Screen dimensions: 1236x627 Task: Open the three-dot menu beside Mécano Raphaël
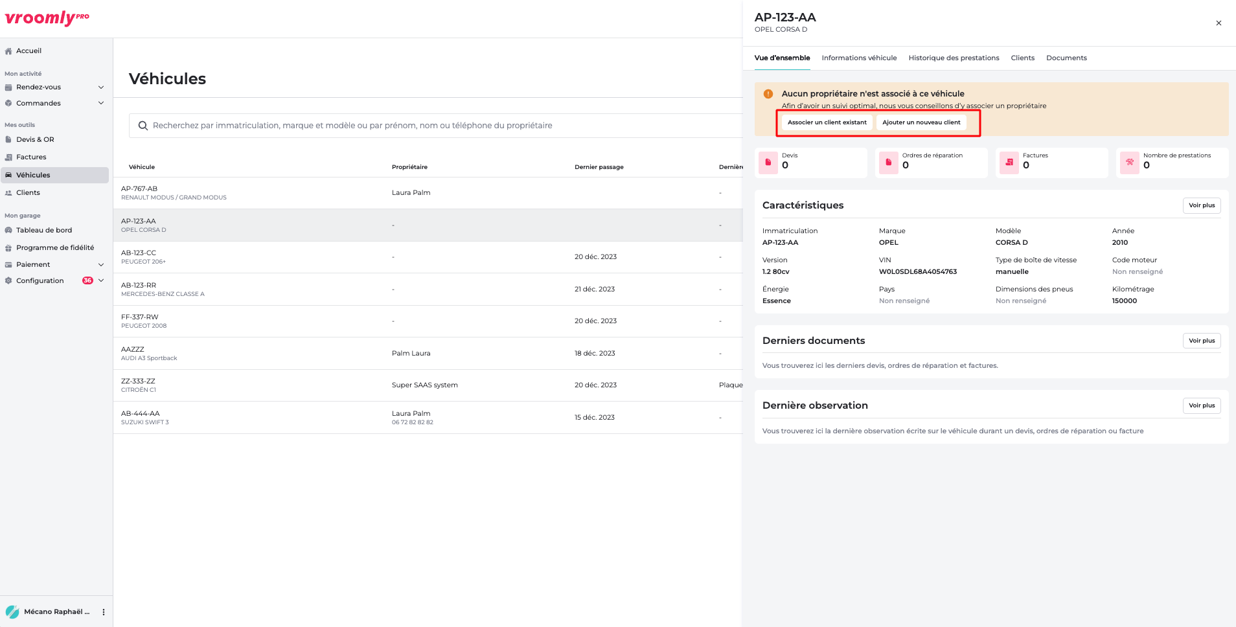(x=104, y=612)
